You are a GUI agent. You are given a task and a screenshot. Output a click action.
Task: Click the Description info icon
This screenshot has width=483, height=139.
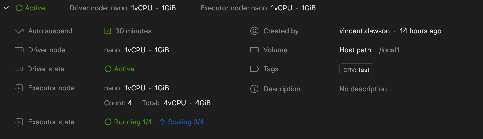[x=254, y=89]
